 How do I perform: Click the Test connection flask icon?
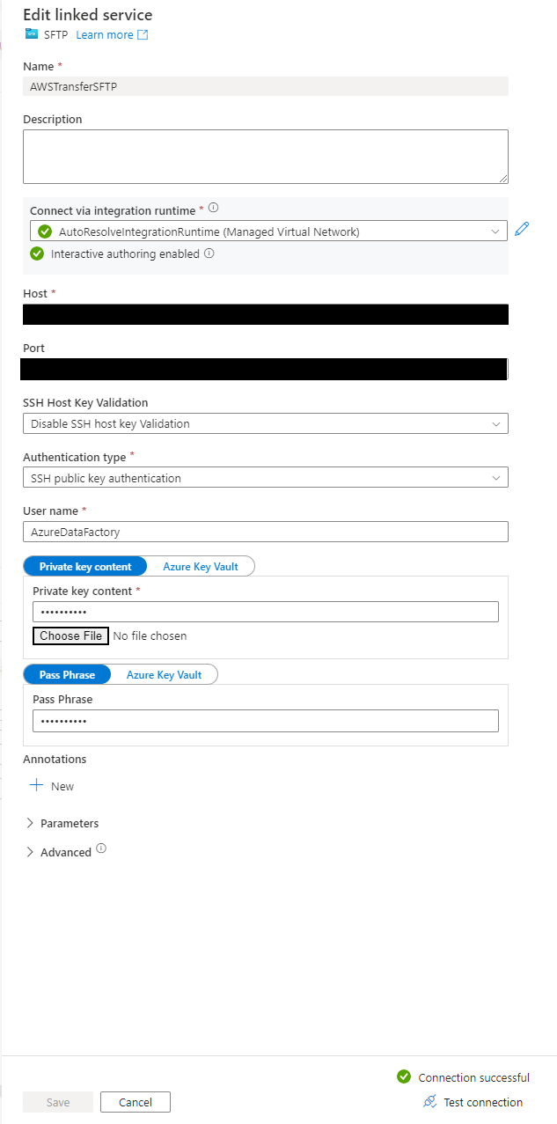(430, 1101)
